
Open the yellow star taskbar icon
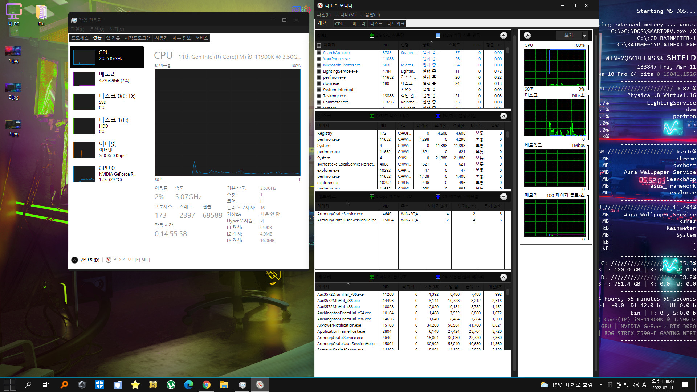click(135, 385)
